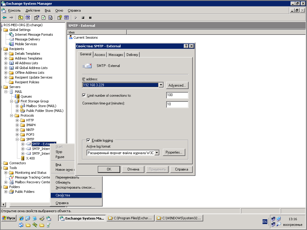Select Queues under MAIL server
This screenshot has height=230, width=307.
pos(26,96)
